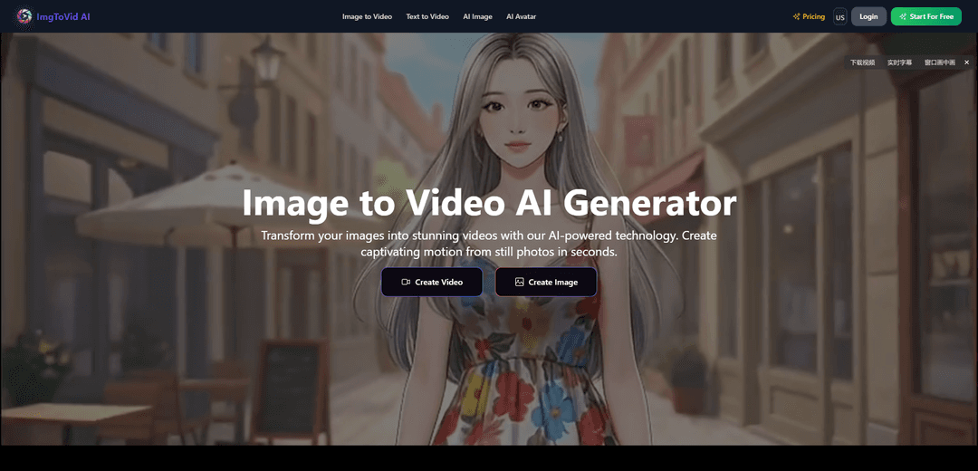The width and height of the screenshot is (978, 471).
Task: Click 下载视频 in the video overlay bar
Action: (x=863, y=62)
